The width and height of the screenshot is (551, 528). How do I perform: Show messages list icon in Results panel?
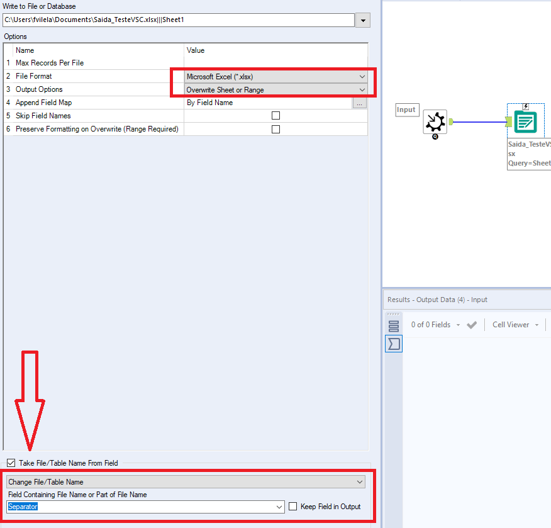(394, 326)
